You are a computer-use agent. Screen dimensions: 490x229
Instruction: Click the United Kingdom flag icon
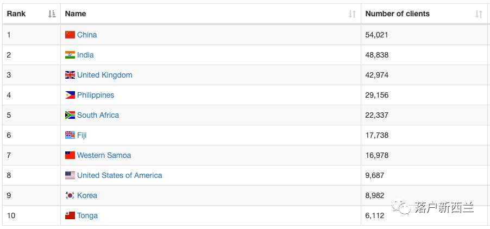point(70,75)
